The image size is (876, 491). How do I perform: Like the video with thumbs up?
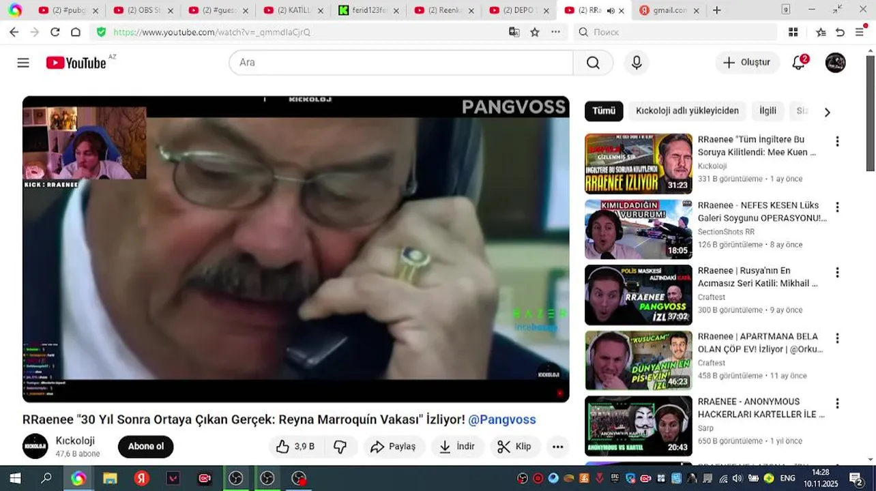(x=295, y=447)
